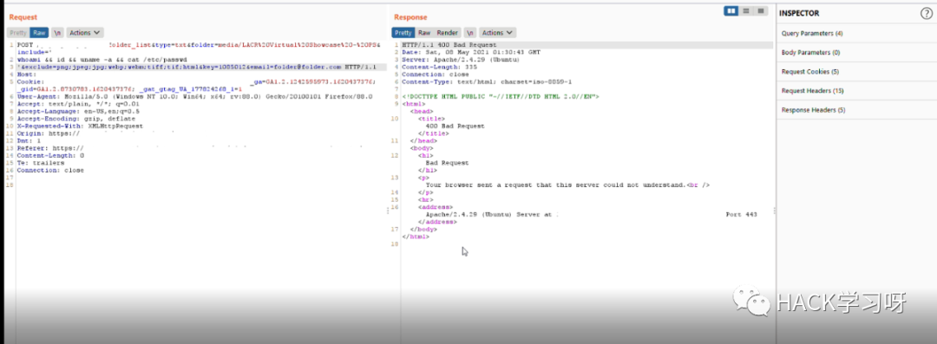Select Pretty view in Request panel

[18, 33]
